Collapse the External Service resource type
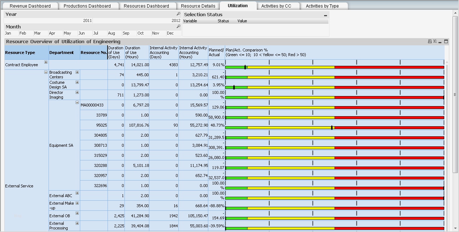The image size is (459, 232). coord(46,72)
